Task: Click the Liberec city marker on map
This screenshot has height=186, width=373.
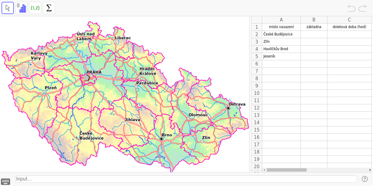Action: point(115,41)
